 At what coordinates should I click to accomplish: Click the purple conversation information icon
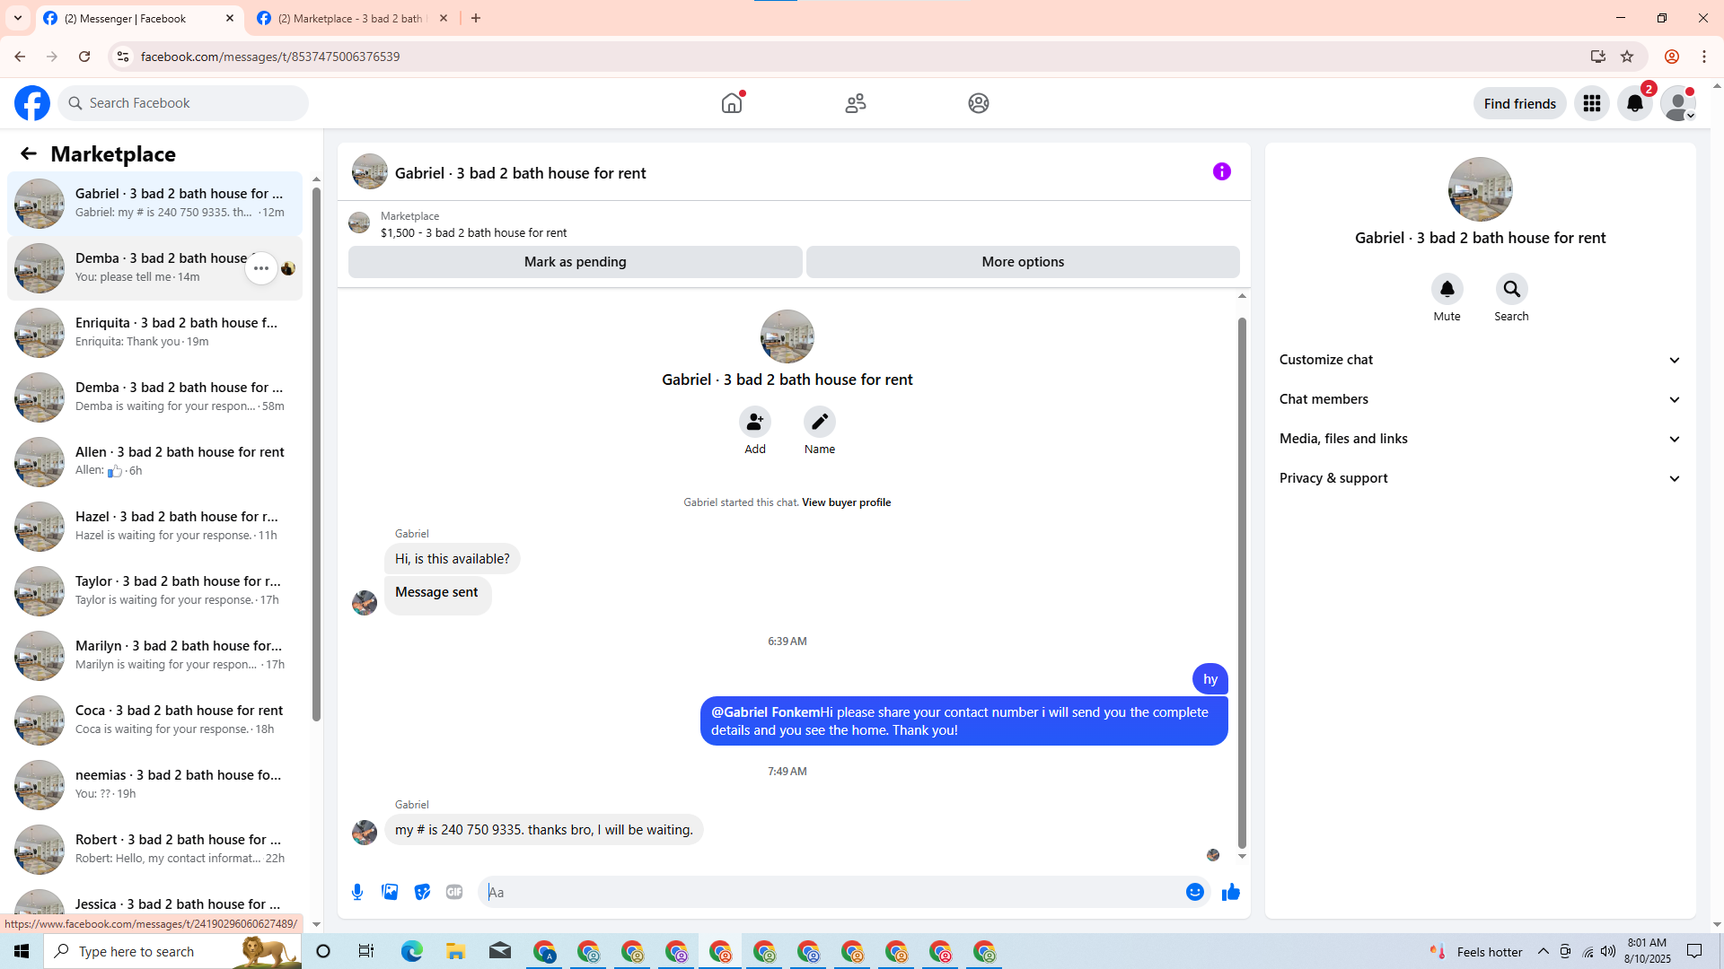(1221, 171)
